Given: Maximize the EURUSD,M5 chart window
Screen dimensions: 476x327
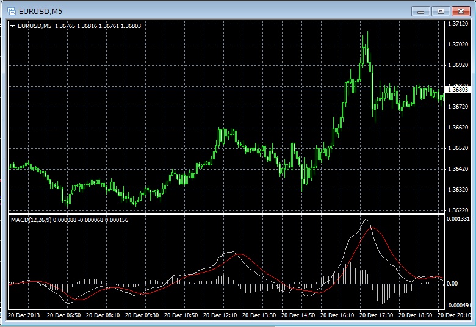Looking at the screenshot, I should [441, 10].
